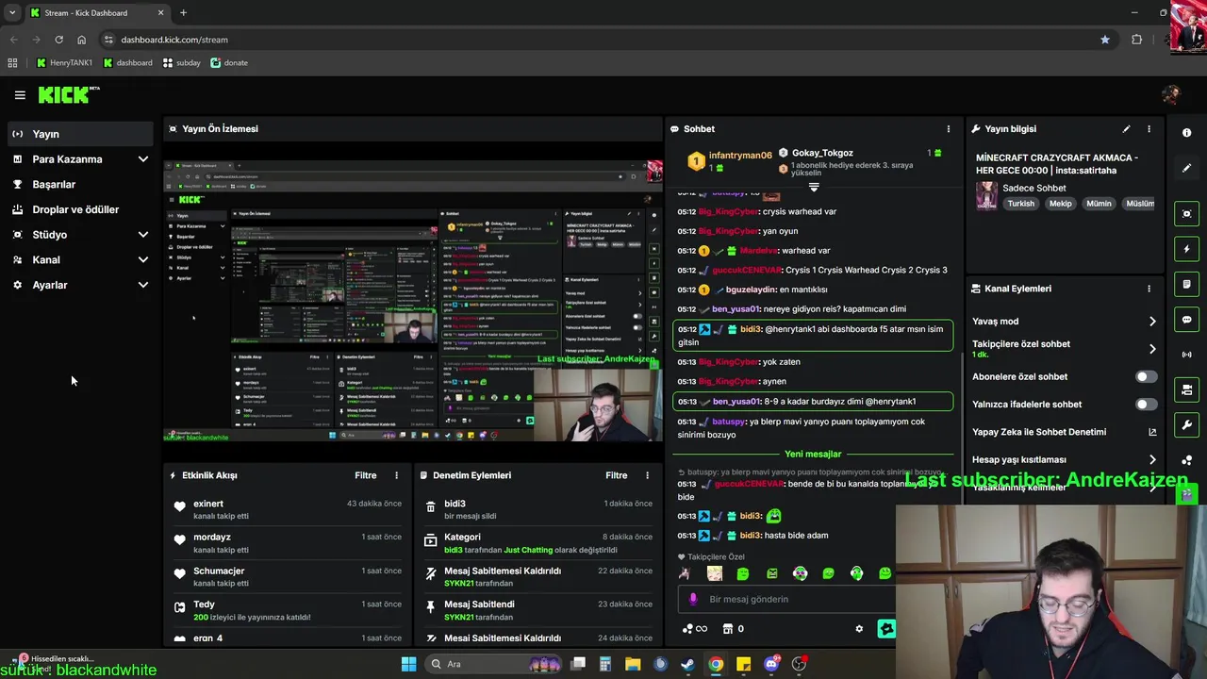This screenshot has width=1207, height=679.
Task: Toggle the chat panel icon in right toolbar
Action: pyautogui.click(x=1186, y=320)
